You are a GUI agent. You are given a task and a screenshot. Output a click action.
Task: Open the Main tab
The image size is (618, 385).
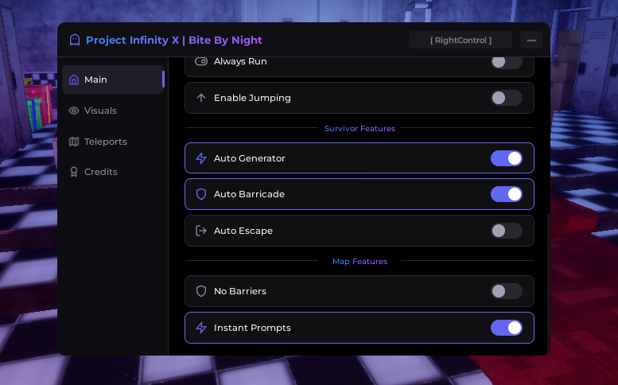113,80
